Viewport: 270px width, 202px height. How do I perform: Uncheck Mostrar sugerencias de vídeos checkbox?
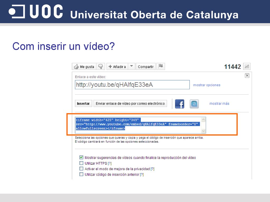click(x=81, y=157)
